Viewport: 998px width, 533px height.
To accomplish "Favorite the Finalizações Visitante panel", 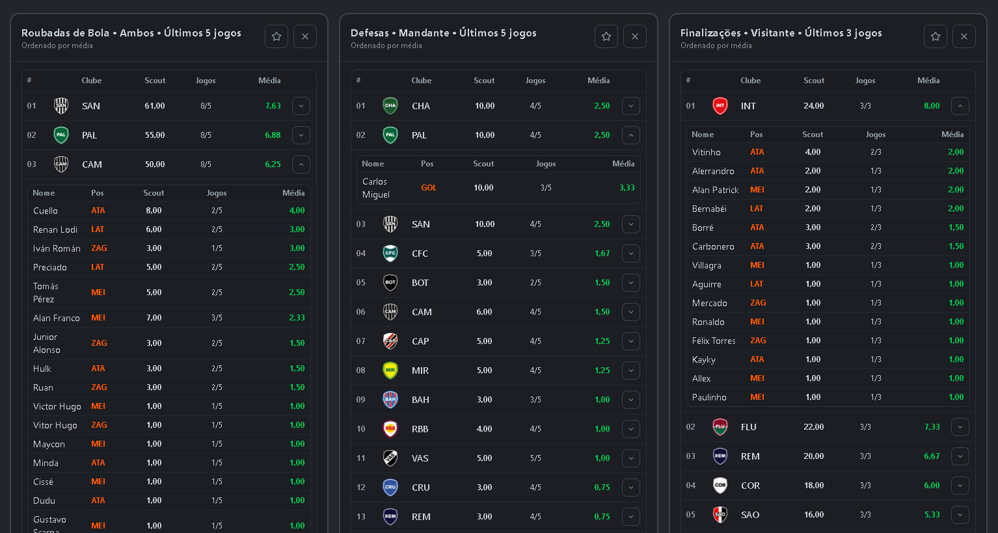I will (x=935, y=36).
